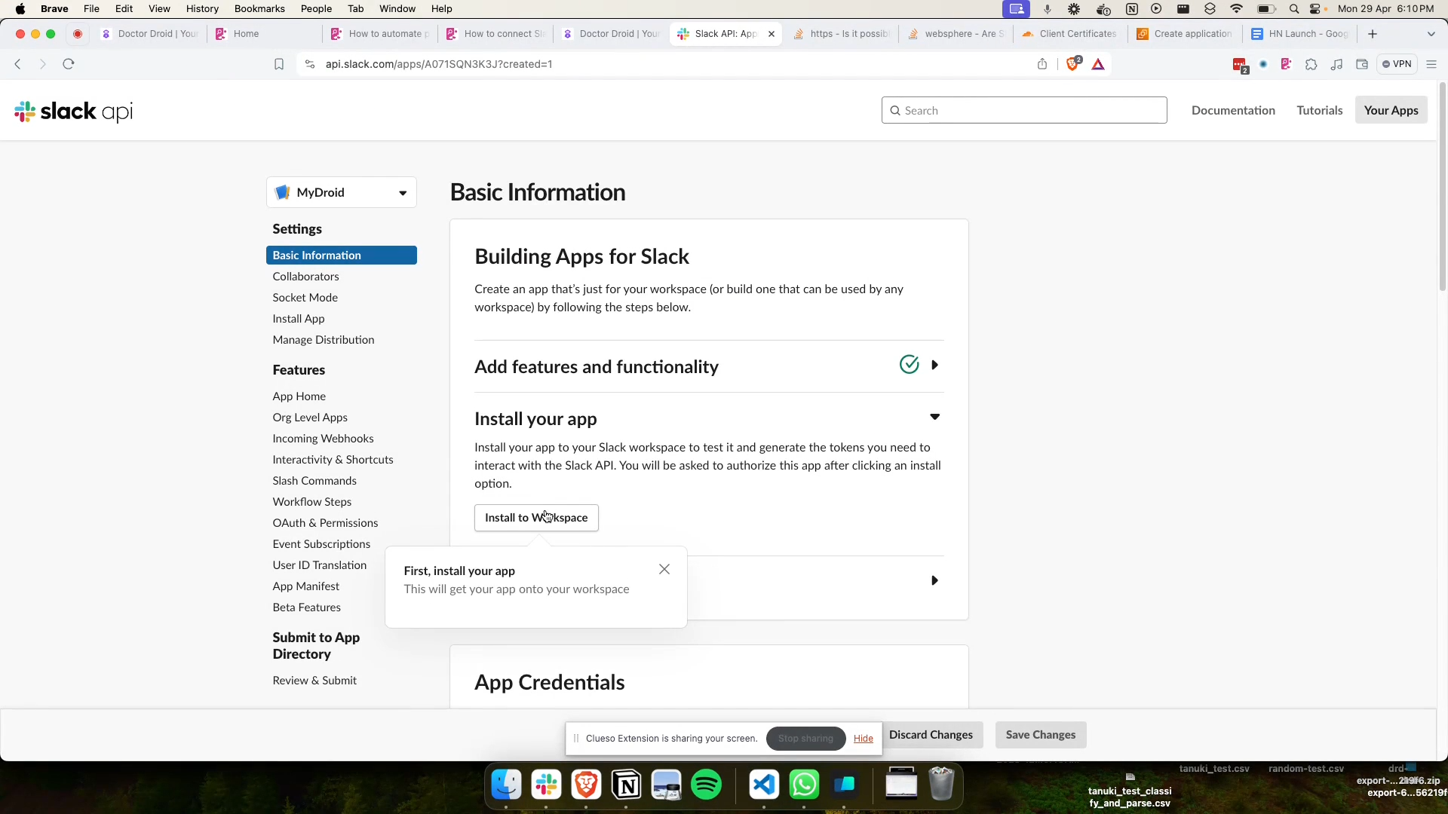Open Visual Studio Code from the dock
1448x814 pixels.
764,785
